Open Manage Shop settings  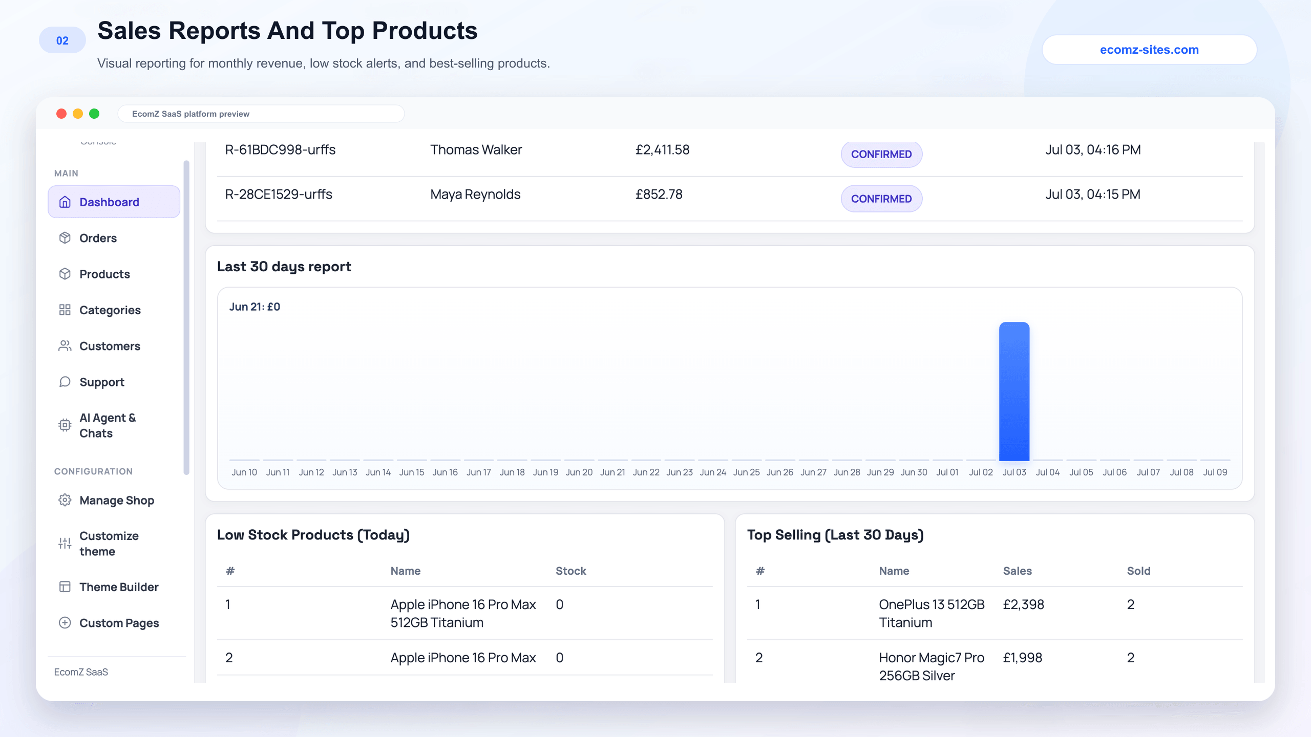pos(114,500)
